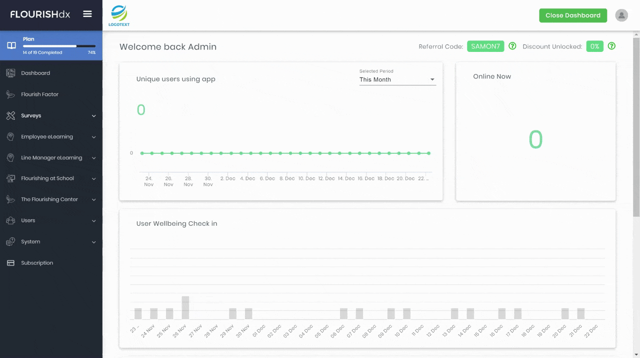Click the Discount Unlocked help icon
Viewport: 640px width, 358px height.
click(x=611, y=46)
